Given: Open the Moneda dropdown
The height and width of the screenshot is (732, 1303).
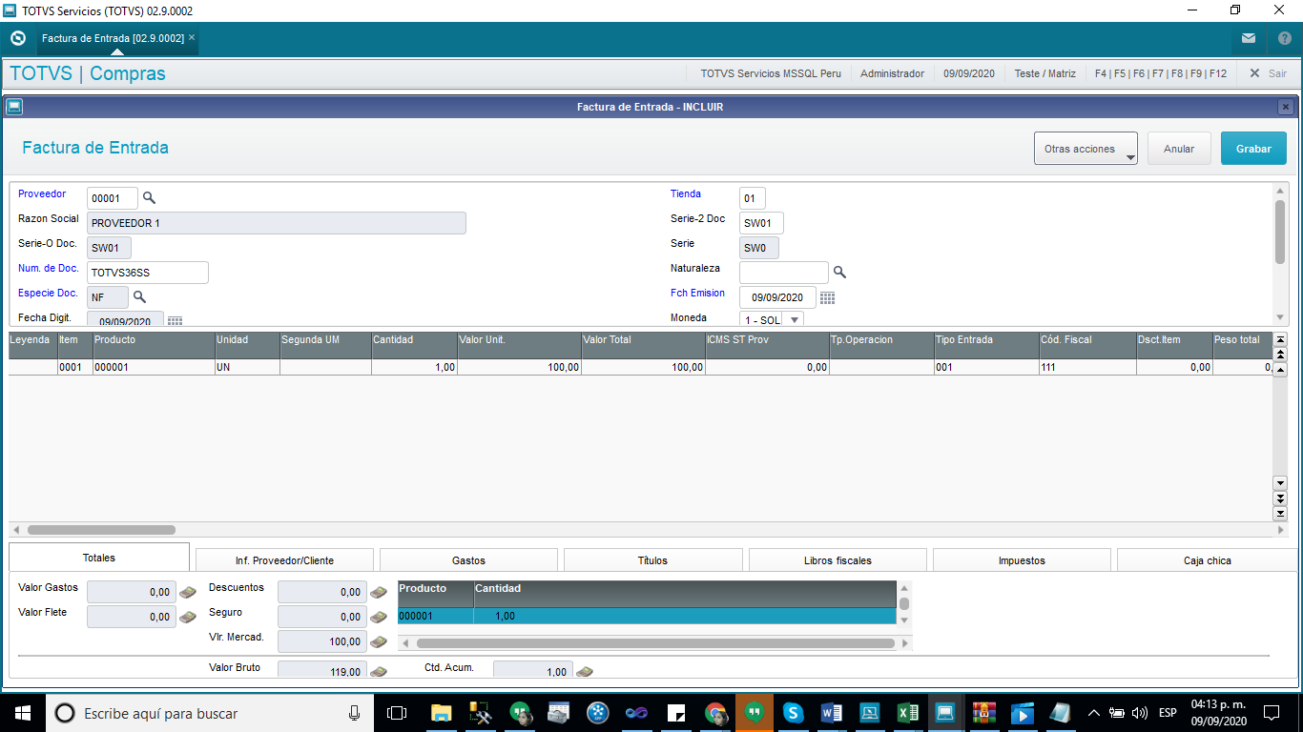Looking at the screenshot, I should [794, 319].
